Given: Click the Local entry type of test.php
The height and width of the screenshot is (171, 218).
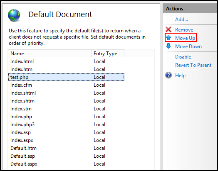Looking at the screenshot, I should [99, 77].
